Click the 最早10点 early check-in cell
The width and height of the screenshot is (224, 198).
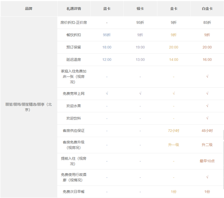[207, 161]
